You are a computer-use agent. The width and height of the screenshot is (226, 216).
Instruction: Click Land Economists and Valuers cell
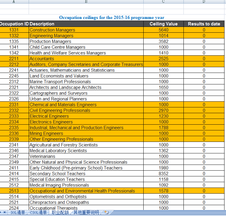click(x=86, y=76)
